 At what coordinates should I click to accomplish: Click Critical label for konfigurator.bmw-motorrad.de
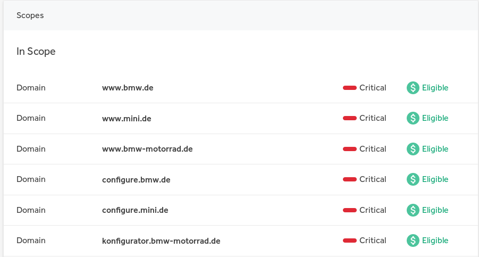click(x=373, y=241)
